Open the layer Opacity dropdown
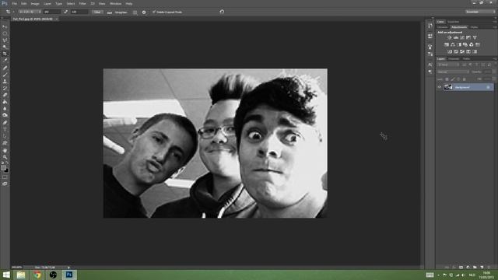 (x=493, y=72)
